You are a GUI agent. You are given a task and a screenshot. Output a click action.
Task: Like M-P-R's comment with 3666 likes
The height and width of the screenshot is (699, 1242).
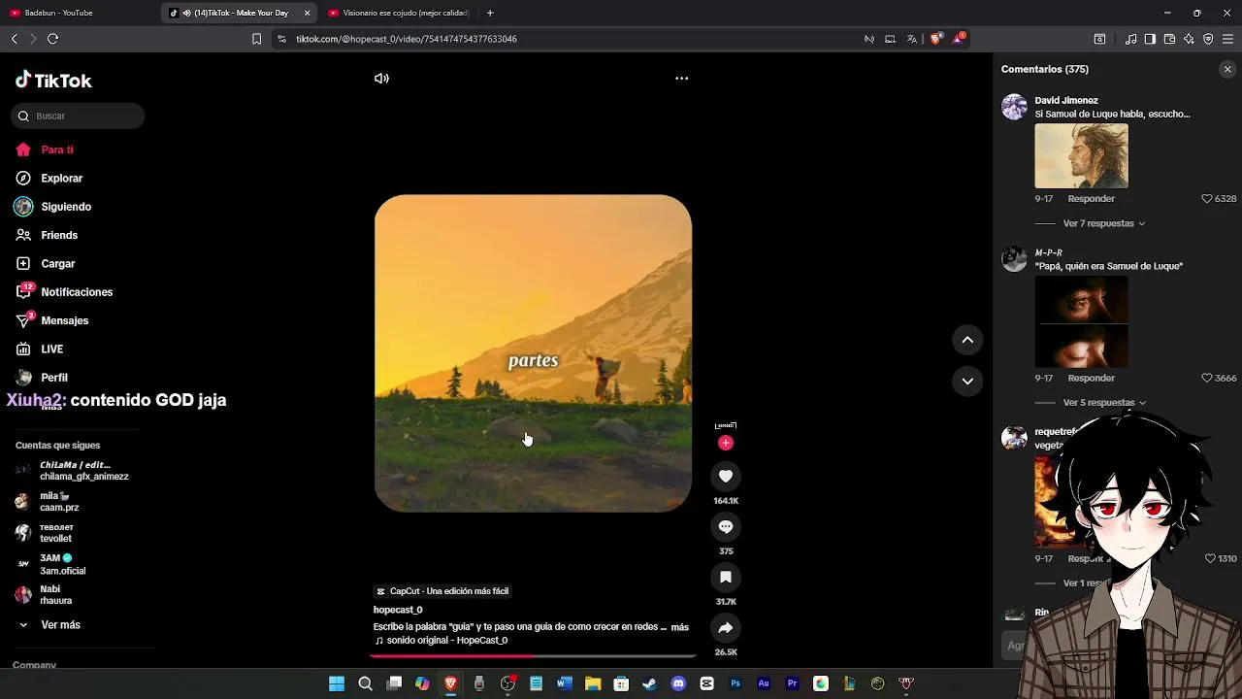pos(1207,378)
